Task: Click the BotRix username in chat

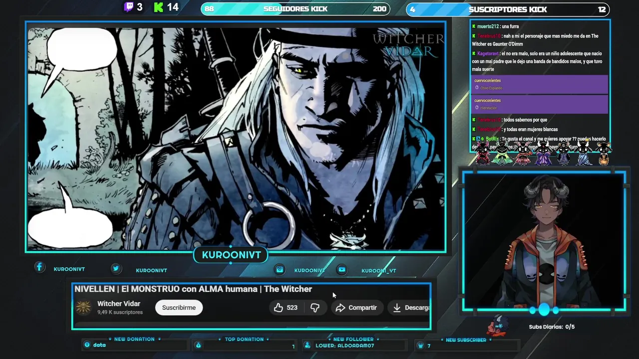Action: 492,139
